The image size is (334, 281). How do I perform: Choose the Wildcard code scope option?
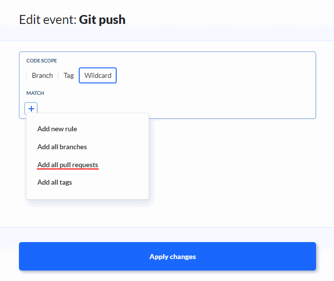pyautogui.click(x=98, y=75)
